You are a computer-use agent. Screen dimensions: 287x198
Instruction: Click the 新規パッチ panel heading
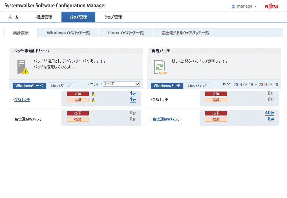pos(161,51)
